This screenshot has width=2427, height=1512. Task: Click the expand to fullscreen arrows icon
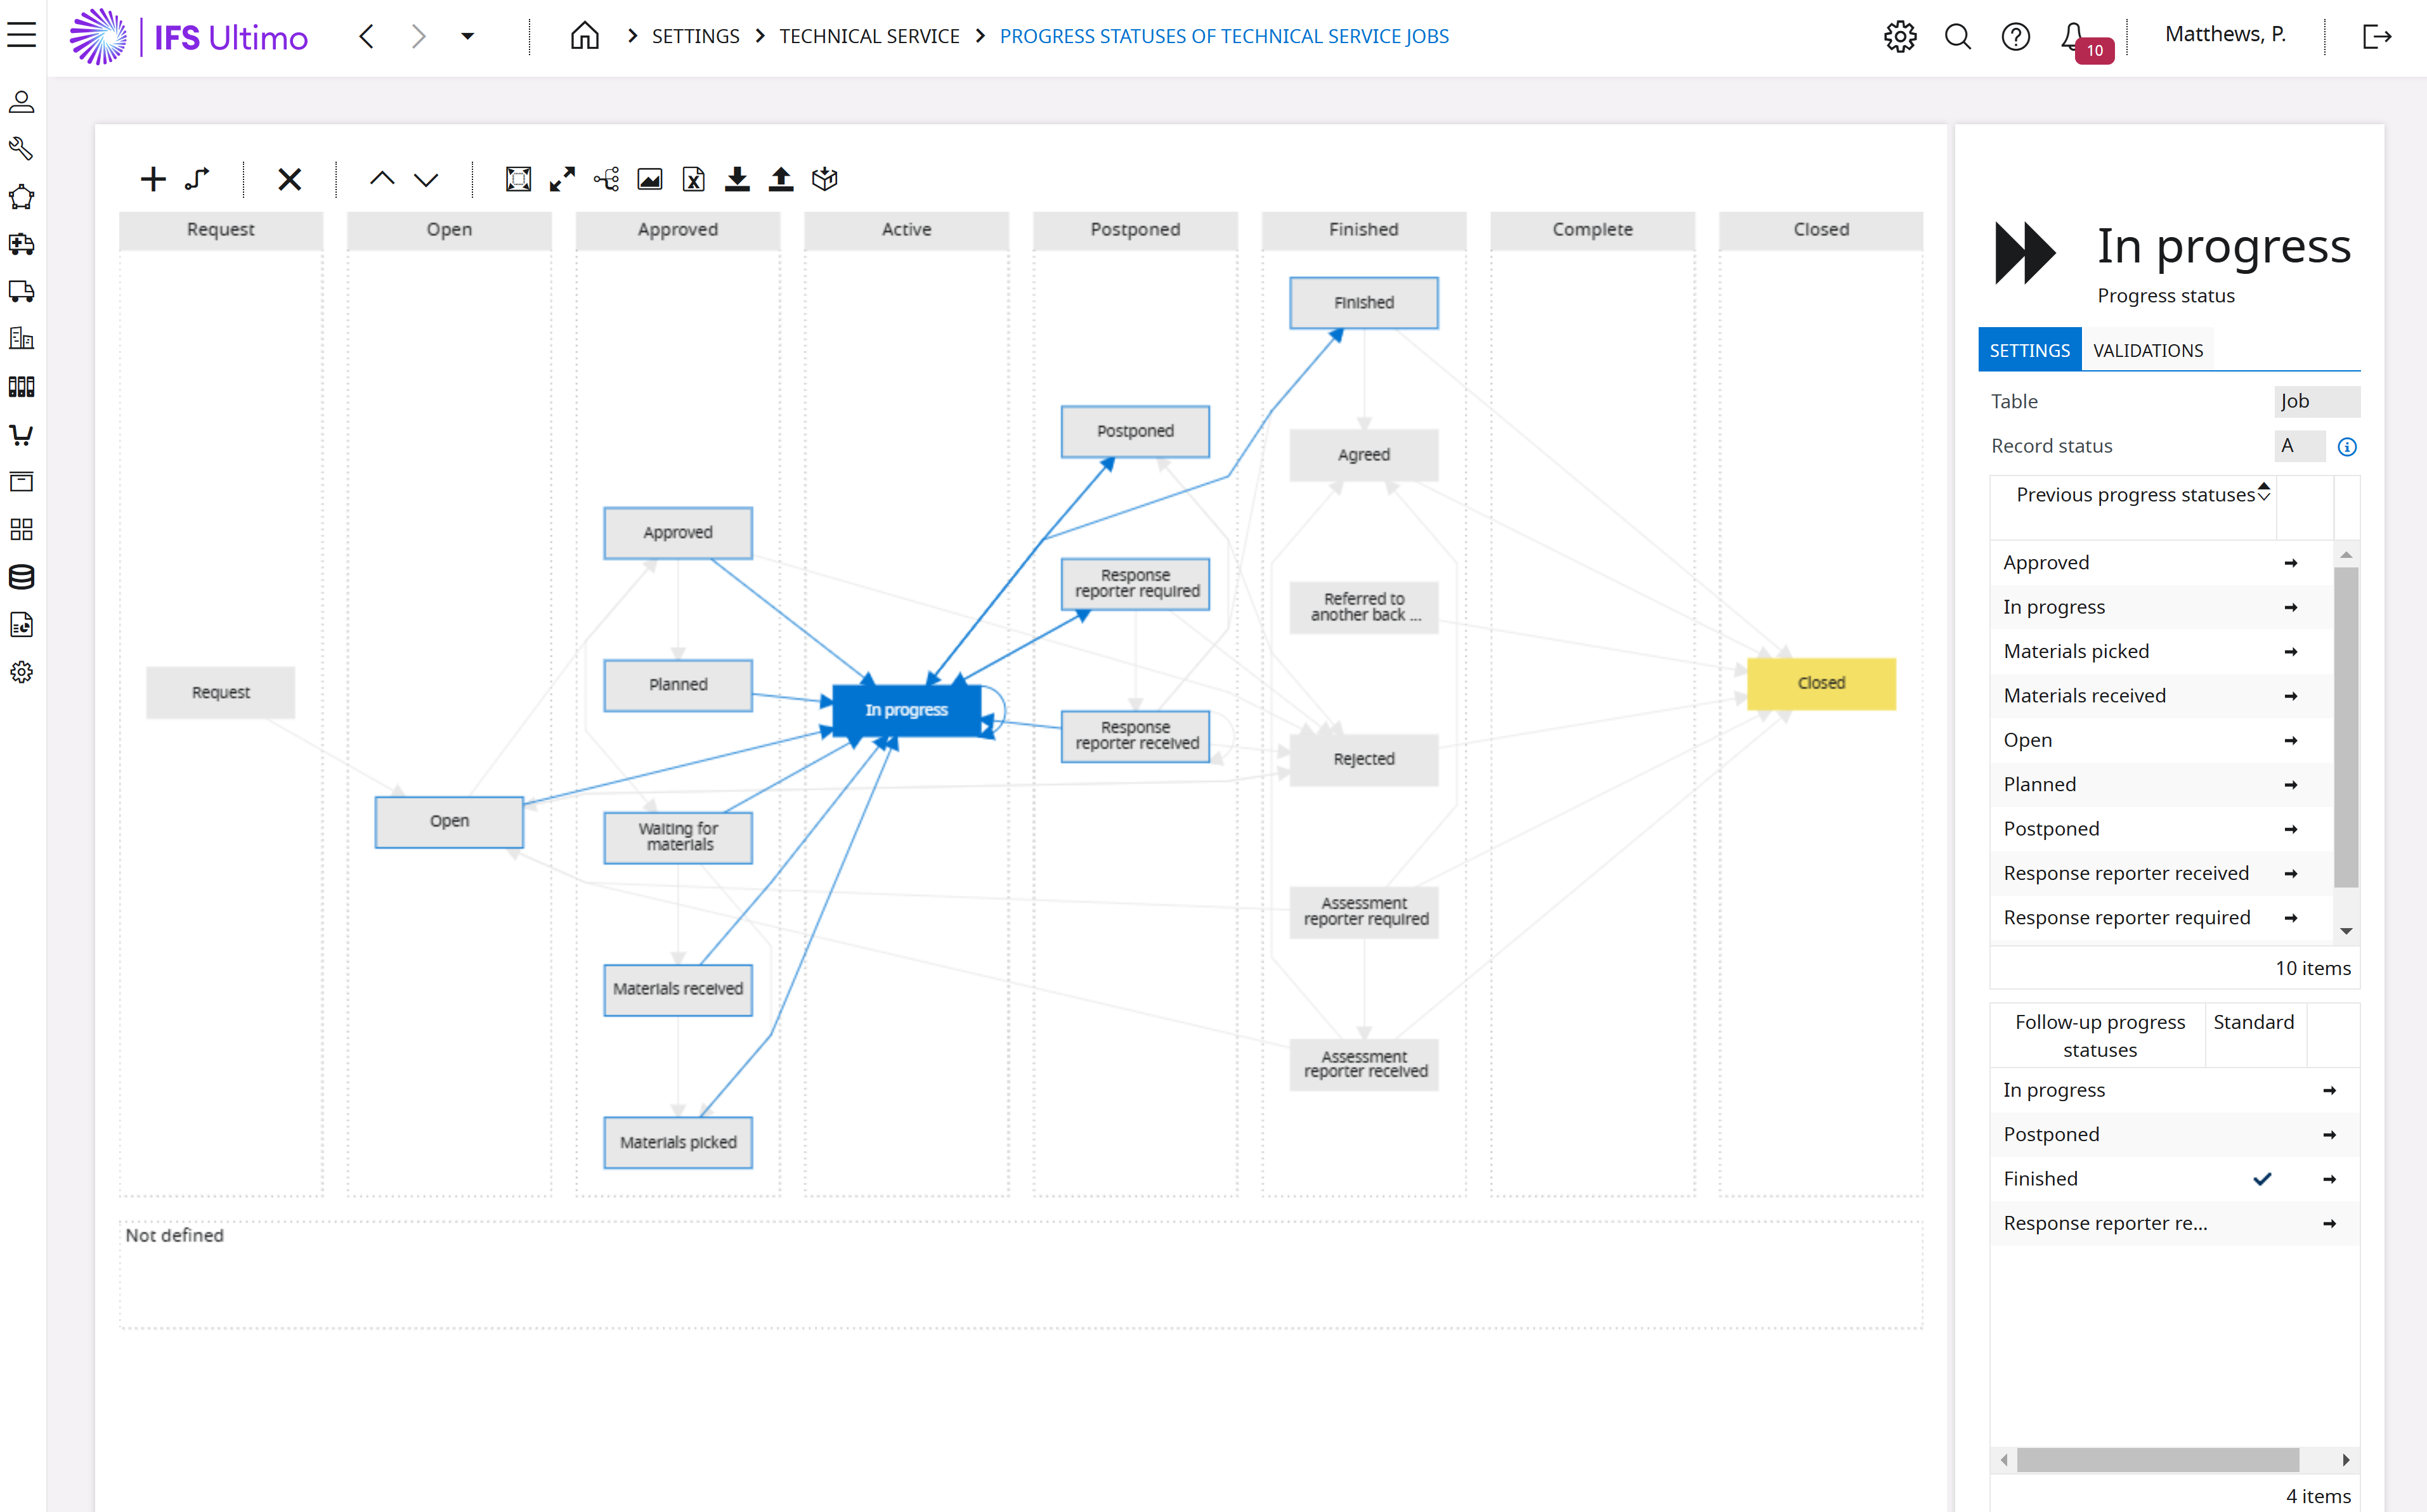point(563,179)
